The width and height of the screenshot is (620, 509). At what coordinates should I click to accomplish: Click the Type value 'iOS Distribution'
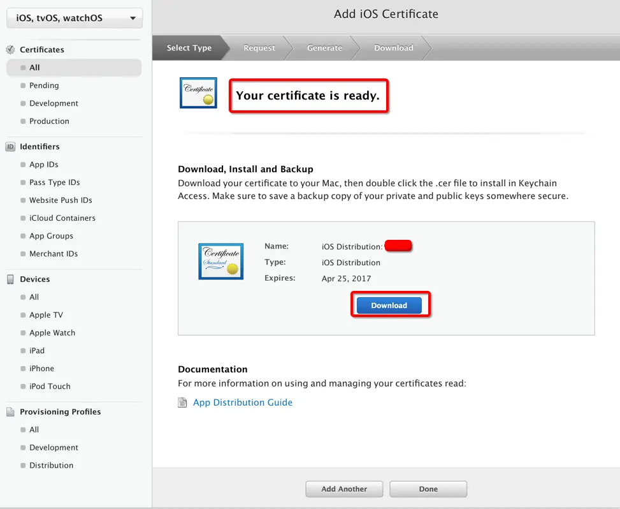pyautogui.click(x=350, y=263)
